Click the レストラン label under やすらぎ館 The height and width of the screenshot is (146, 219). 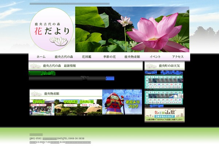click(x=70, y=105)
